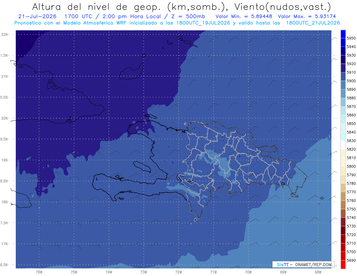This screenshot has height=276, width=357.
Task: Click the 5820 colorbar label
Action: [x=351, y=149]
